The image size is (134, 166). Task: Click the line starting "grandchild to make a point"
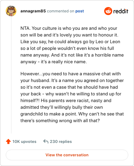coord(72,114)
